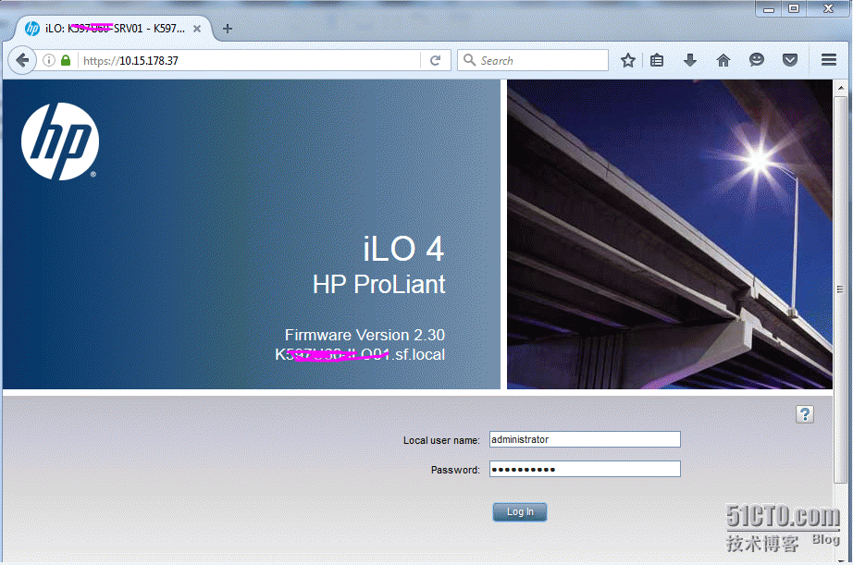Screen dimensions: 853x565
Task: Focus the browser Search field
Action: tap(533, 60)
